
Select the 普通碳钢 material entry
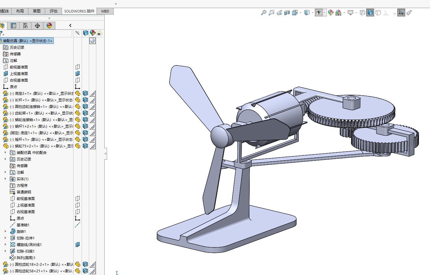pyautogui.click(x=24, y=192)
